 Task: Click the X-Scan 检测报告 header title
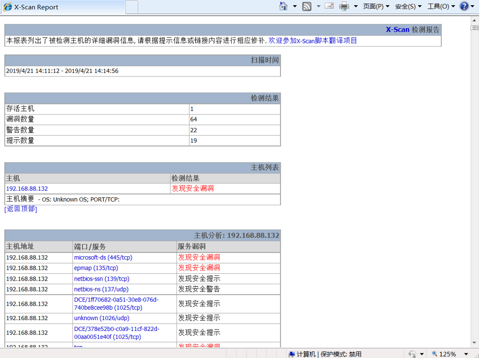click(x=413, y=30)
